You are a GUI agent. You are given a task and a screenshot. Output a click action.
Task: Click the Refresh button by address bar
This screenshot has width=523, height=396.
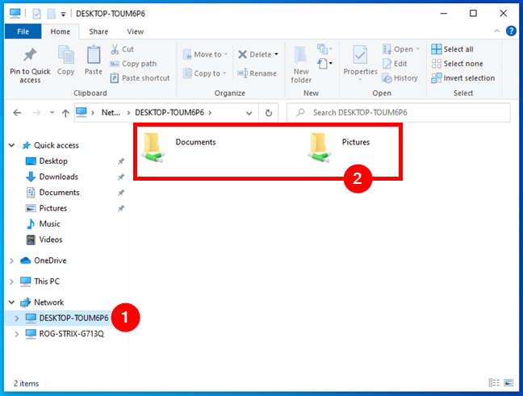click(x=269, y=113)
